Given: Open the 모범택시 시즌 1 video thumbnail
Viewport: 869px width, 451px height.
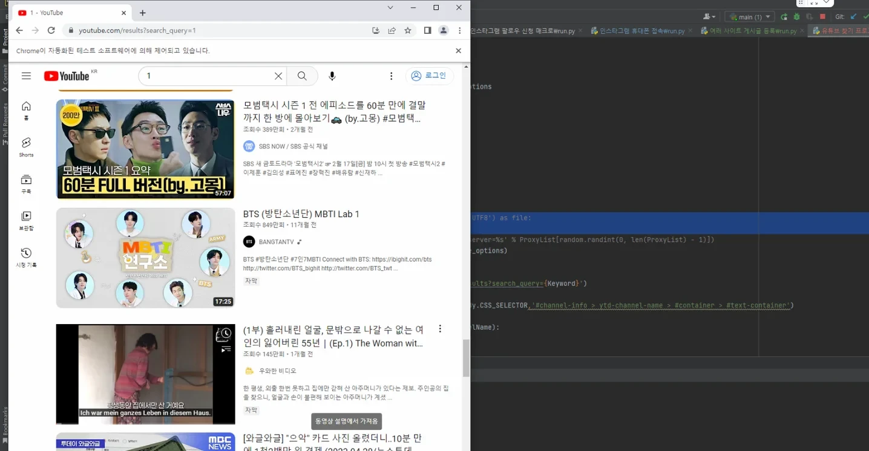Looking at the screenshot, I should 145,149.
